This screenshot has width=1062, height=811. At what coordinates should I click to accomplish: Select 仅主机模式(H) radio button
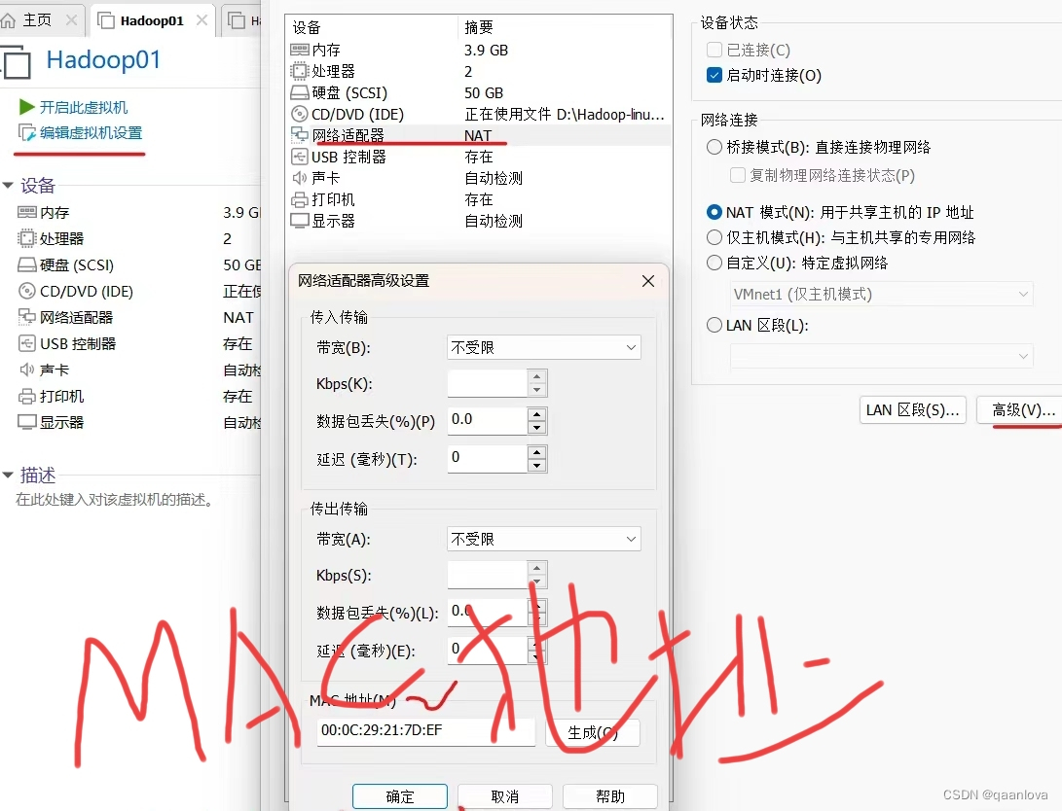[x=714, y=237]
